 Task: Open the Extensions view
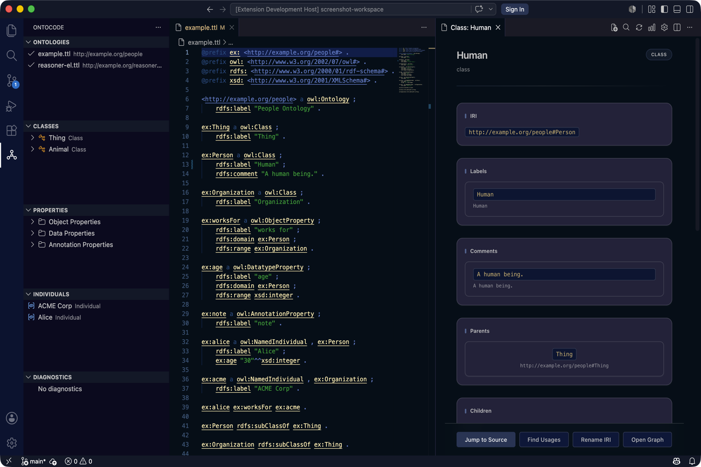tap(12, 130)
